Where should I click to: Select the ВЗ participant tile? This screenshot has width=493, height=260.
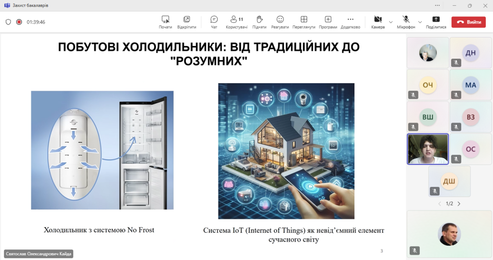[471, 117]
